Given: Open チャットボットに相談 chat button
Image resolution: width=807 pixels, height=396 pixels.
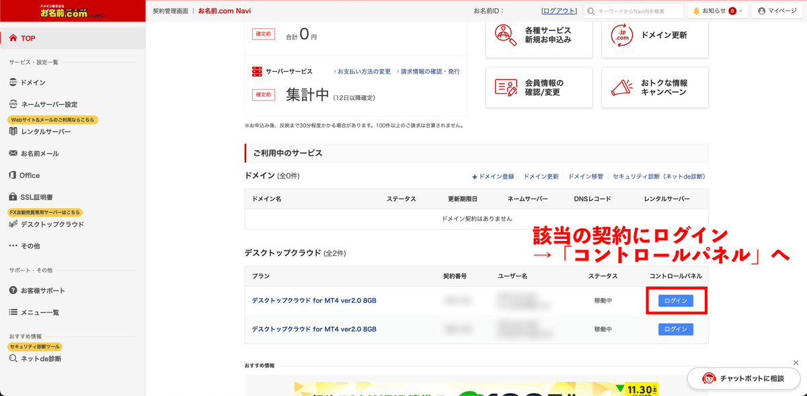Looking at the screenshot, I should [743, 379].
